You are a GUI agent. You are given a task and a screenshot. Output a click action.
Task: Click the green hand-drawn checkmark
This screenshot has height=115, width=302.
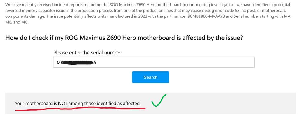click(x=159, y=101)
